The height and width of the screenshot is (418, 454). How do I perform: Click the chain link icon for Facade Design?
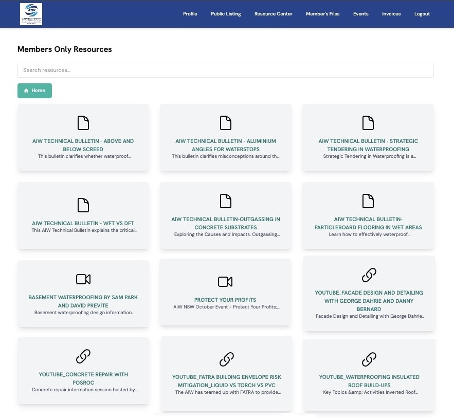(369, 275)
